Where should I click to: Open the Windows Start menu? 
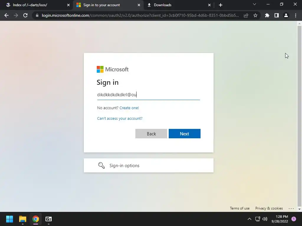tap(9, 219)
